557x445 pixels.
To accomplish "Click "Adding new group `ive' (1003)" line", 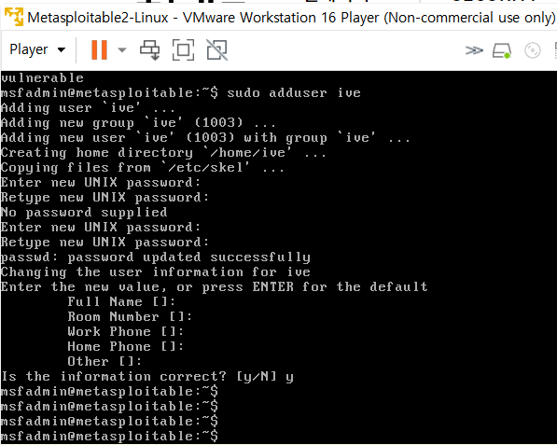I will coord(138,123).
